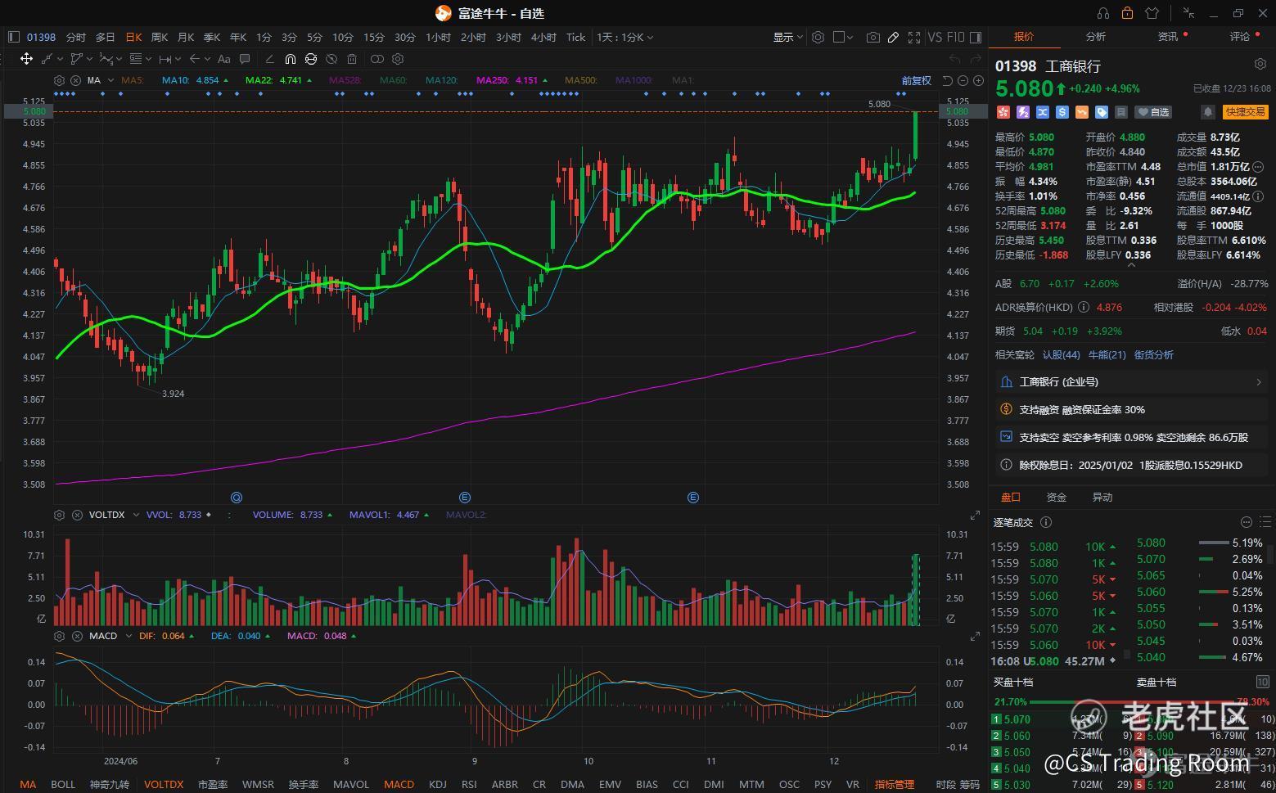Open 街货分析 analysis link
The image size is (1276, 793).
click(1153, 354)
